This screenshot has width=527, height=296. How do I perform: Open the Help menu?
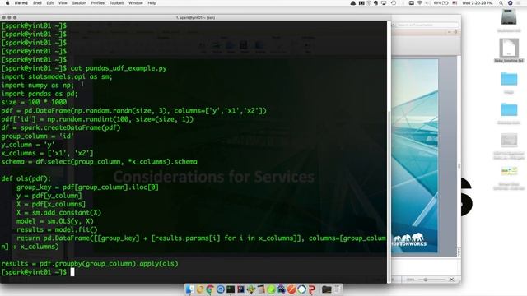152,3
